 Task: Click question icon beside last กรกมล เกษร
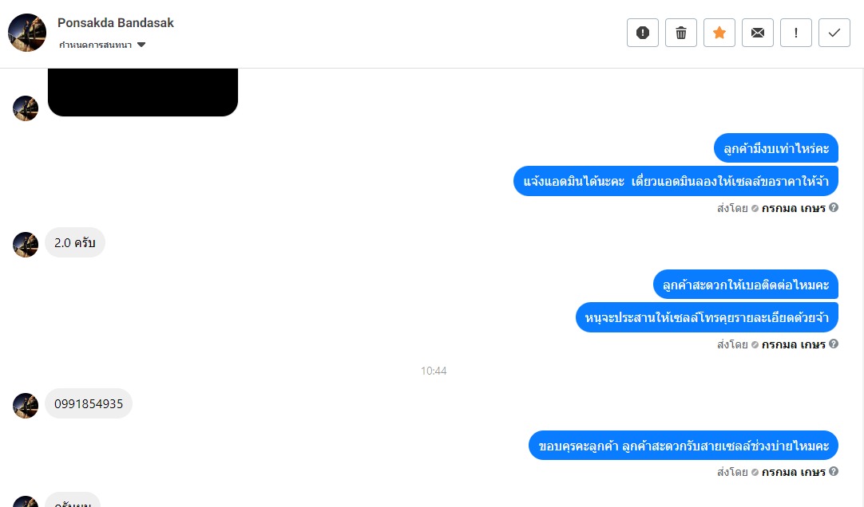[834, 471]
